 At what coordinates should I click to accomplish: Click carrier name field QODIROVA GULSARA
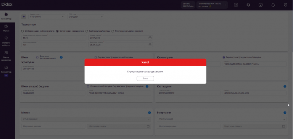click(x=254, y=93)
